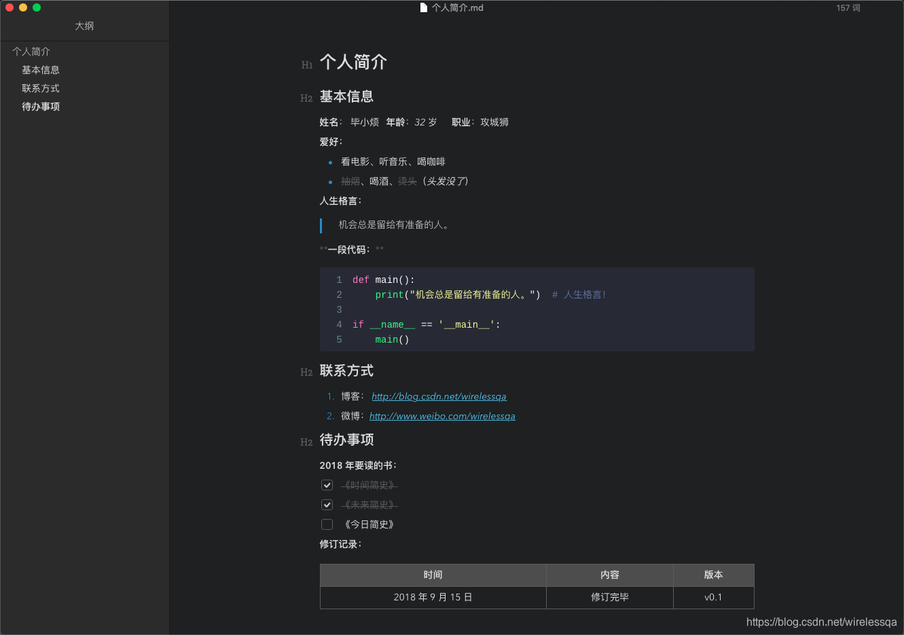Image resolution: width=904 pixels, height=635 pixels.
Task: Select 个人简介 at the top of the outline
Action: 30,51
